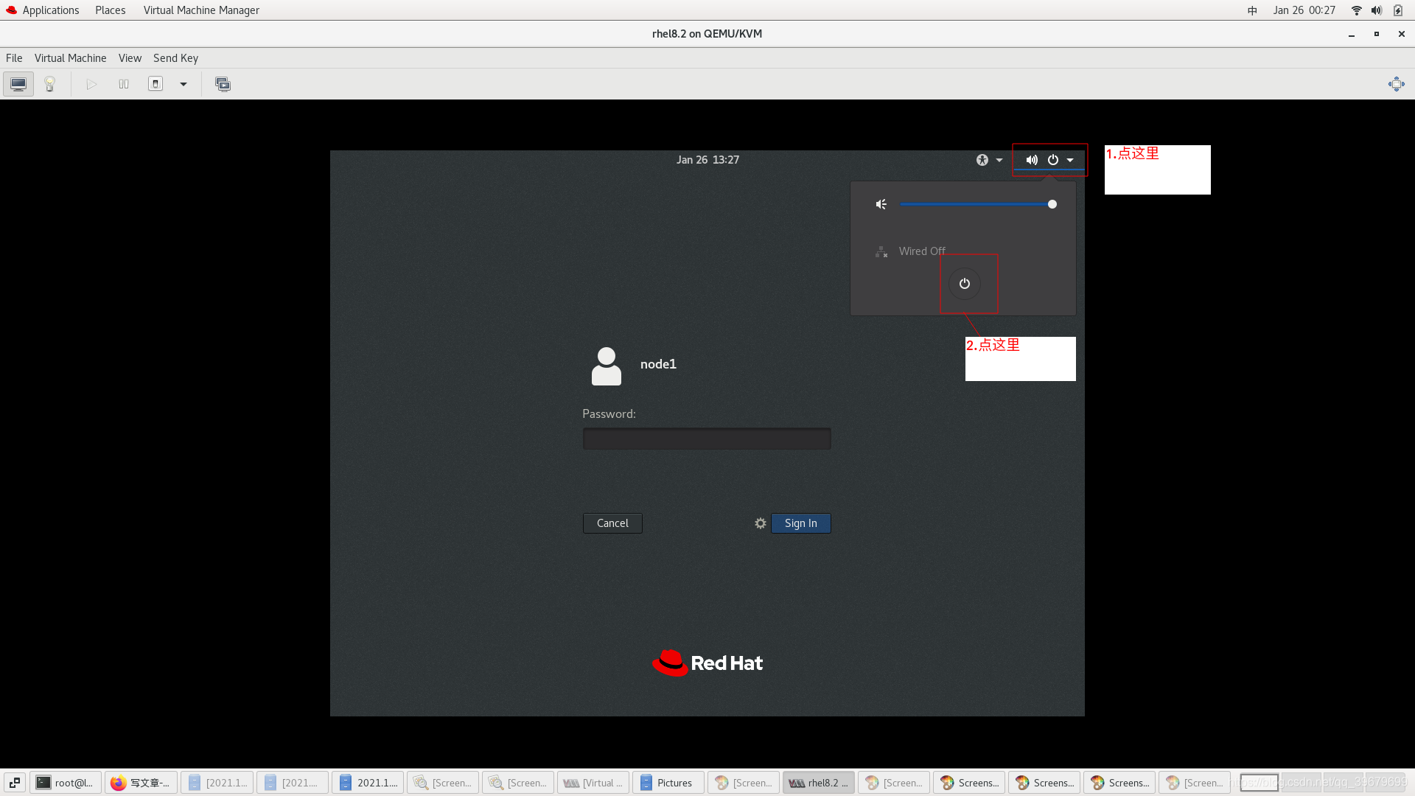Click the power on play icon
1415x796 pixels.
click(x=91, y=84)
